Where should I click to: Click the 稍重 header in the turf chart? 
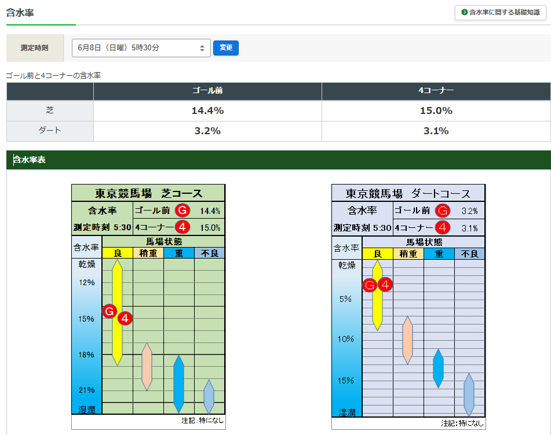coord(148,253)
